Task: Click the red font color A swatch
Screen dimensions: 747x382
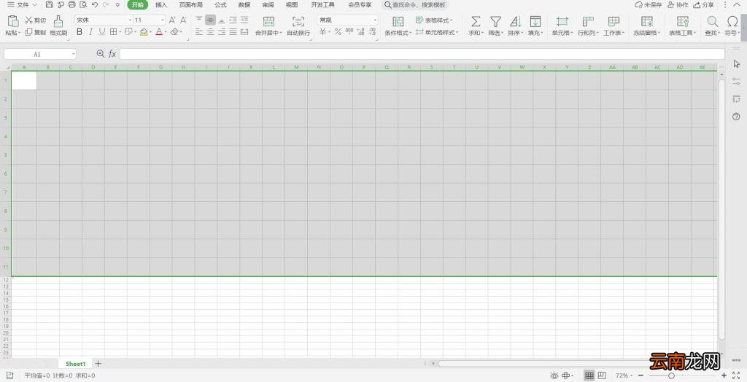Action: point(159,32)
